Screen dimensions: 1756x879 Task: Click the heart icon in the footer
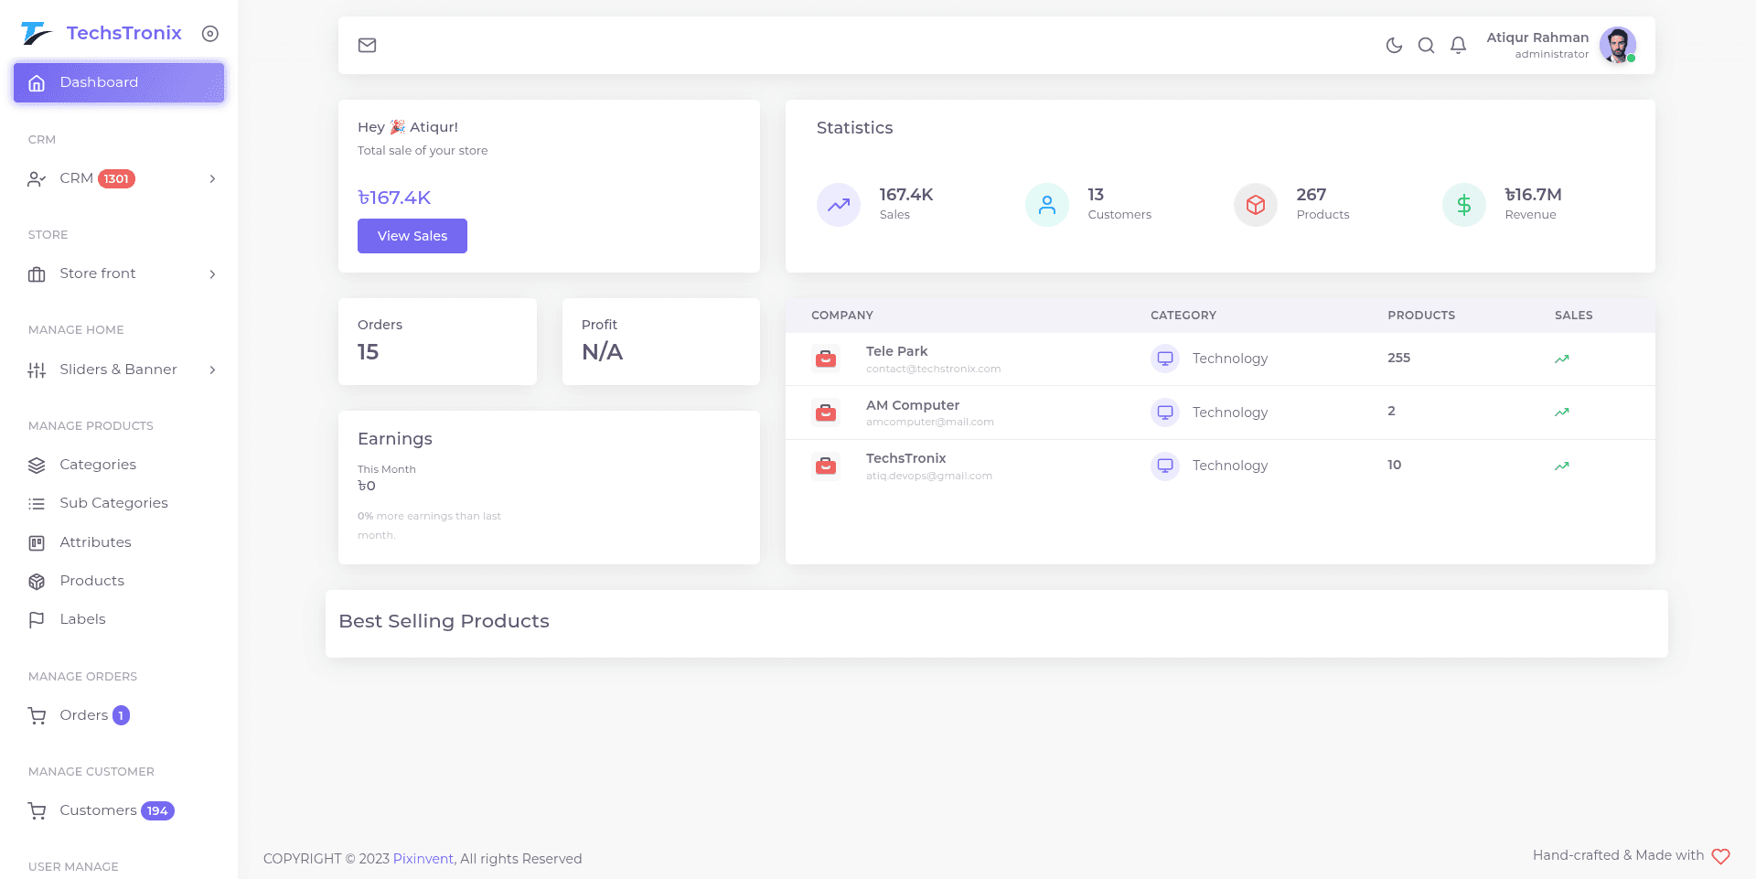(1723, 856)
